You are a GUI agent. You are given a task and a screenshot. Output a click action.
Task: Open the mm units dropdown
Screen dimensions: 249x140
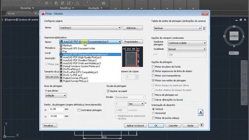[x=136, y=104]
